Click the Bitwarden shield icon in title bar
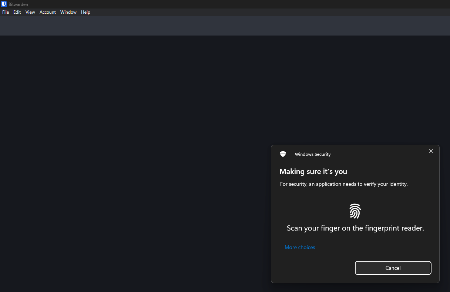Screen dimensions: 450x292 point(4,4)
